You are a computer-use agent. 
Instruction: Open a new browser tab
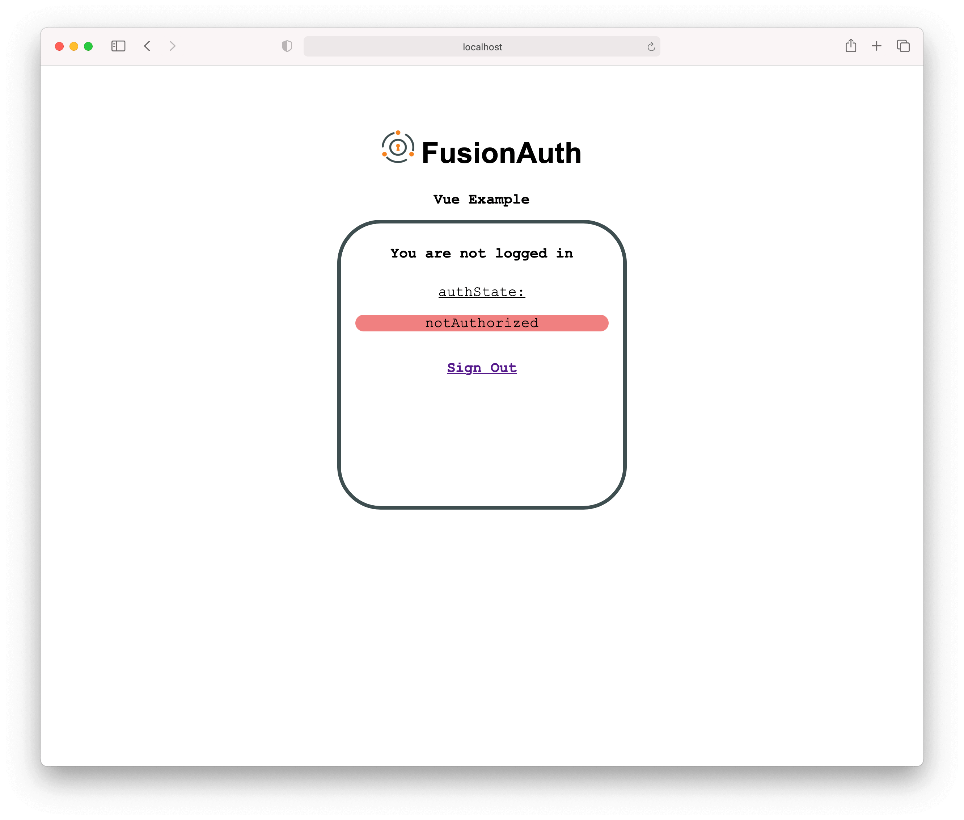point(877,46)
